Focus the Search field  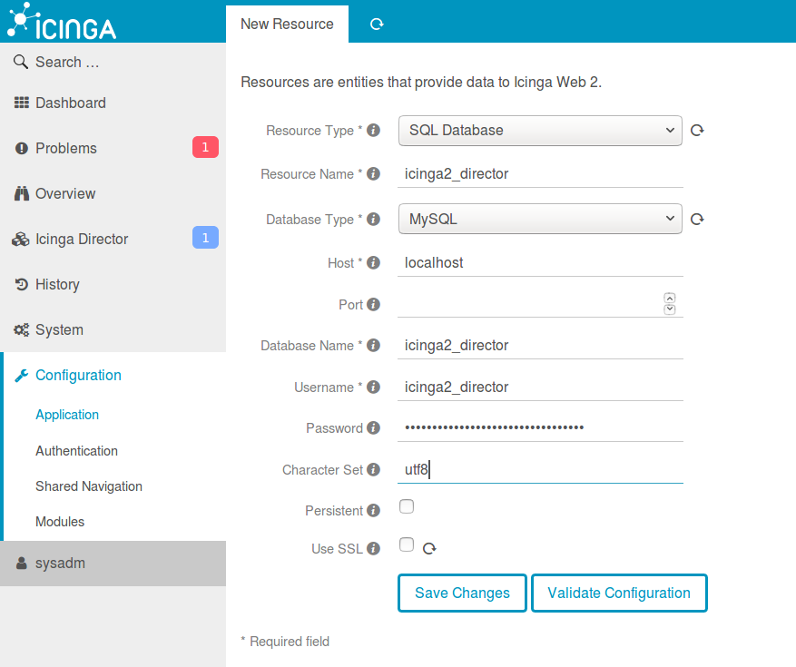(x=113, y=62)
